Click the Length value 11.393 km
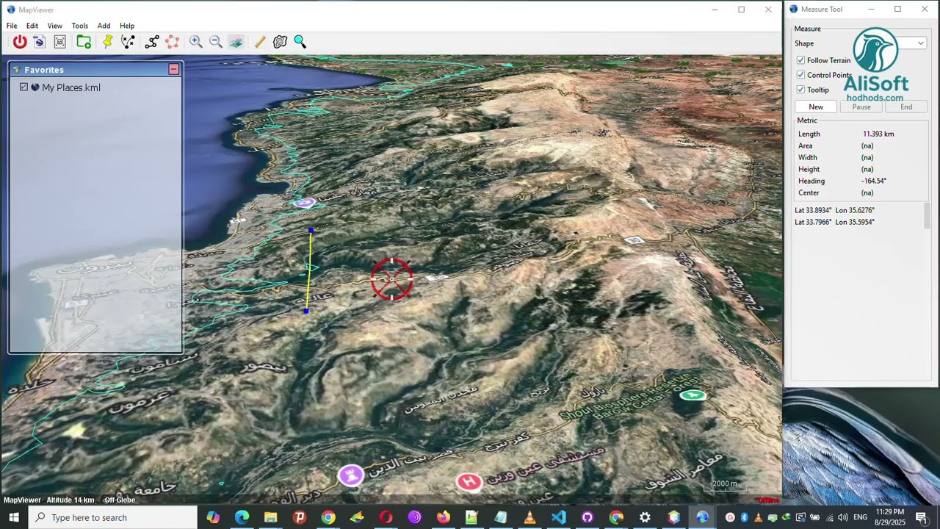 [878, 134]
